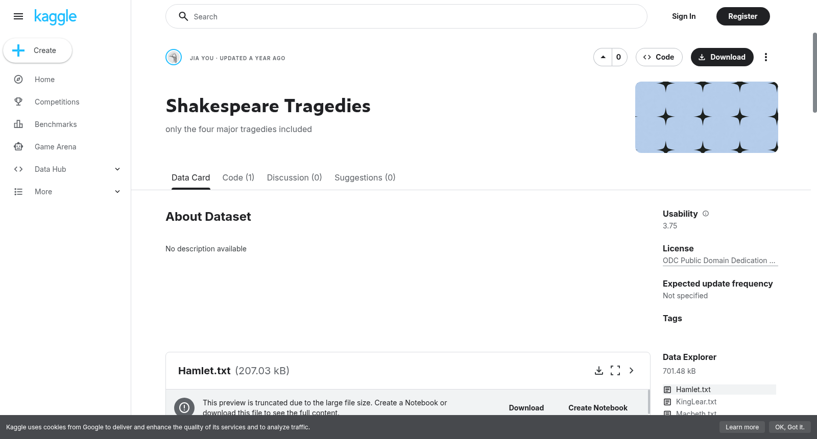Click the 701.48 kB size text
817x439 pixels.
[x=679, y=371]
